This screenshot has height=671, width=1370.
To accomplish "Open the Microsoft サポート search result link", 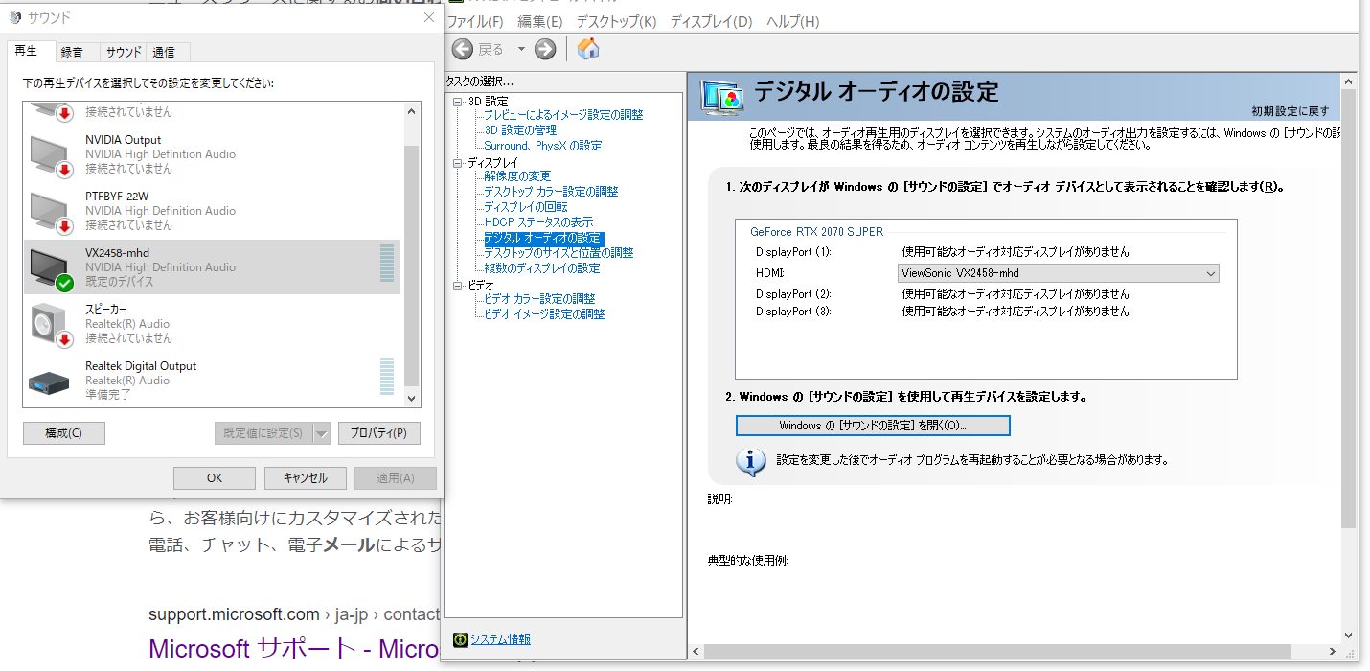I will click(x=294, y=649).
